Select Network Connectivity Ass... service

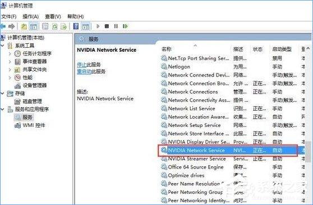(233, 100)
